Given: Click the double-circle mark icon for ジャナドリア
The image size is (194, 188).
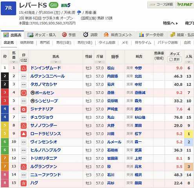Looking at the screenshot, I should pos(24,109).
